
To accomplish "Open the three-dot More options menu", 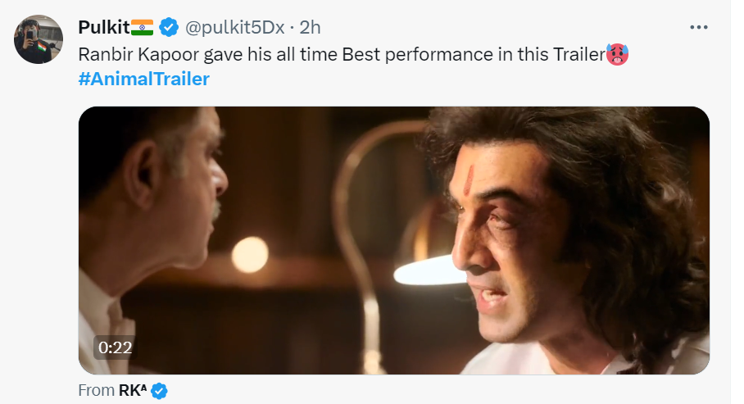I will pyautogui.click(x=698, y=28).
